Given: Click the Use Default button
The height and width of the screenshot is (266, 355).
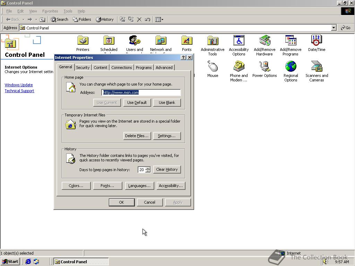Looking at the screenshot, I should click(137, 103).
